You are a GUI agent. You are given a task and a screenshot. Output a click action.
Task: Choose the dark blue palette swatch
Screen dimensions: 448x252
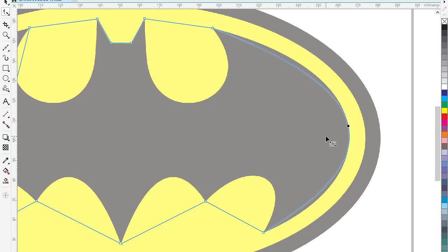(x=444, y=93)
